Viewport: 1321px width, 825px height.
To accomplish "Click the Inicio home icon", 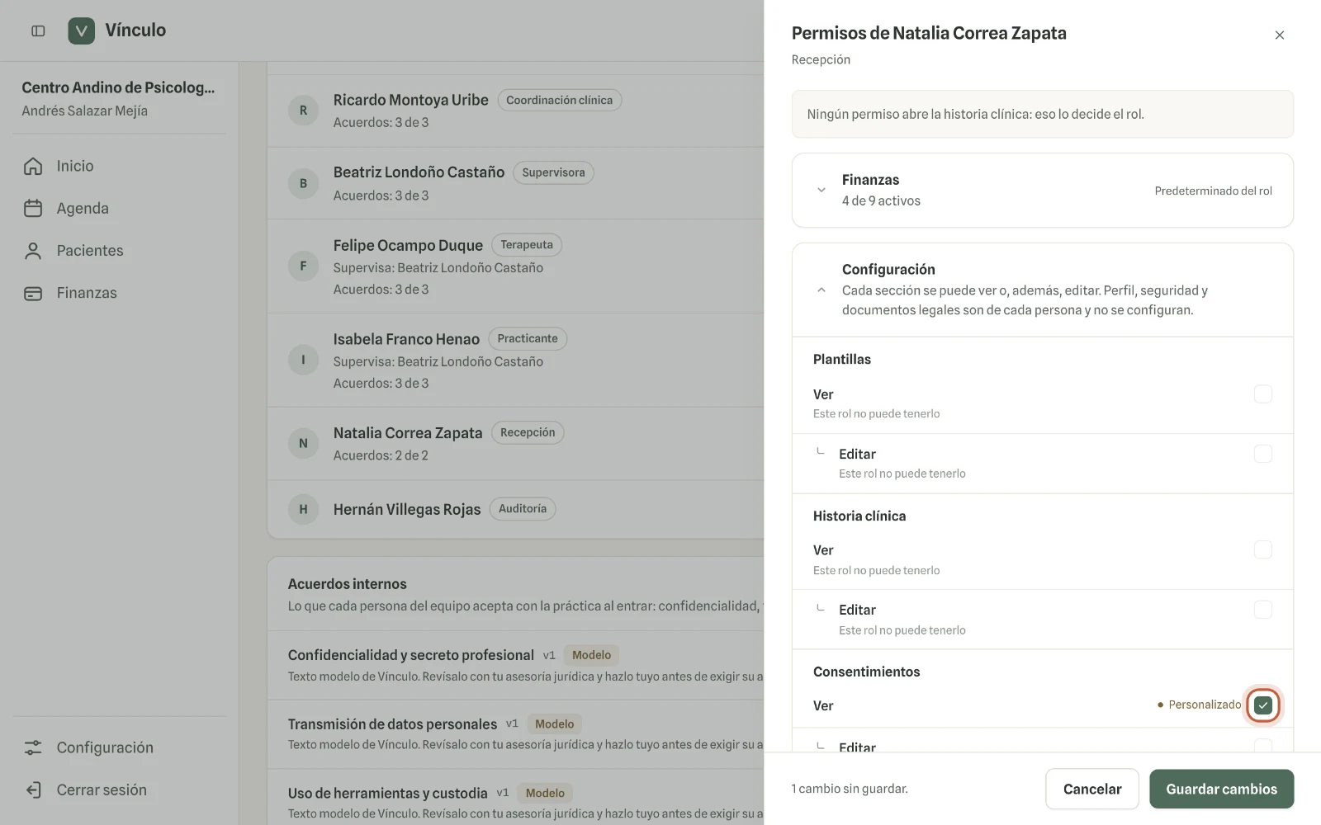I will click(x=33, y=166).
